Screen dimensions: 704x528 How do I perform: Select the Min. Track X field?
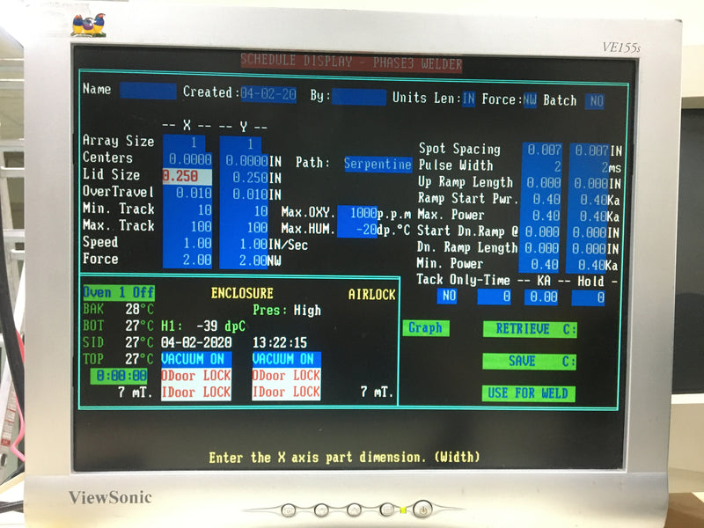[x=187, y=209]
